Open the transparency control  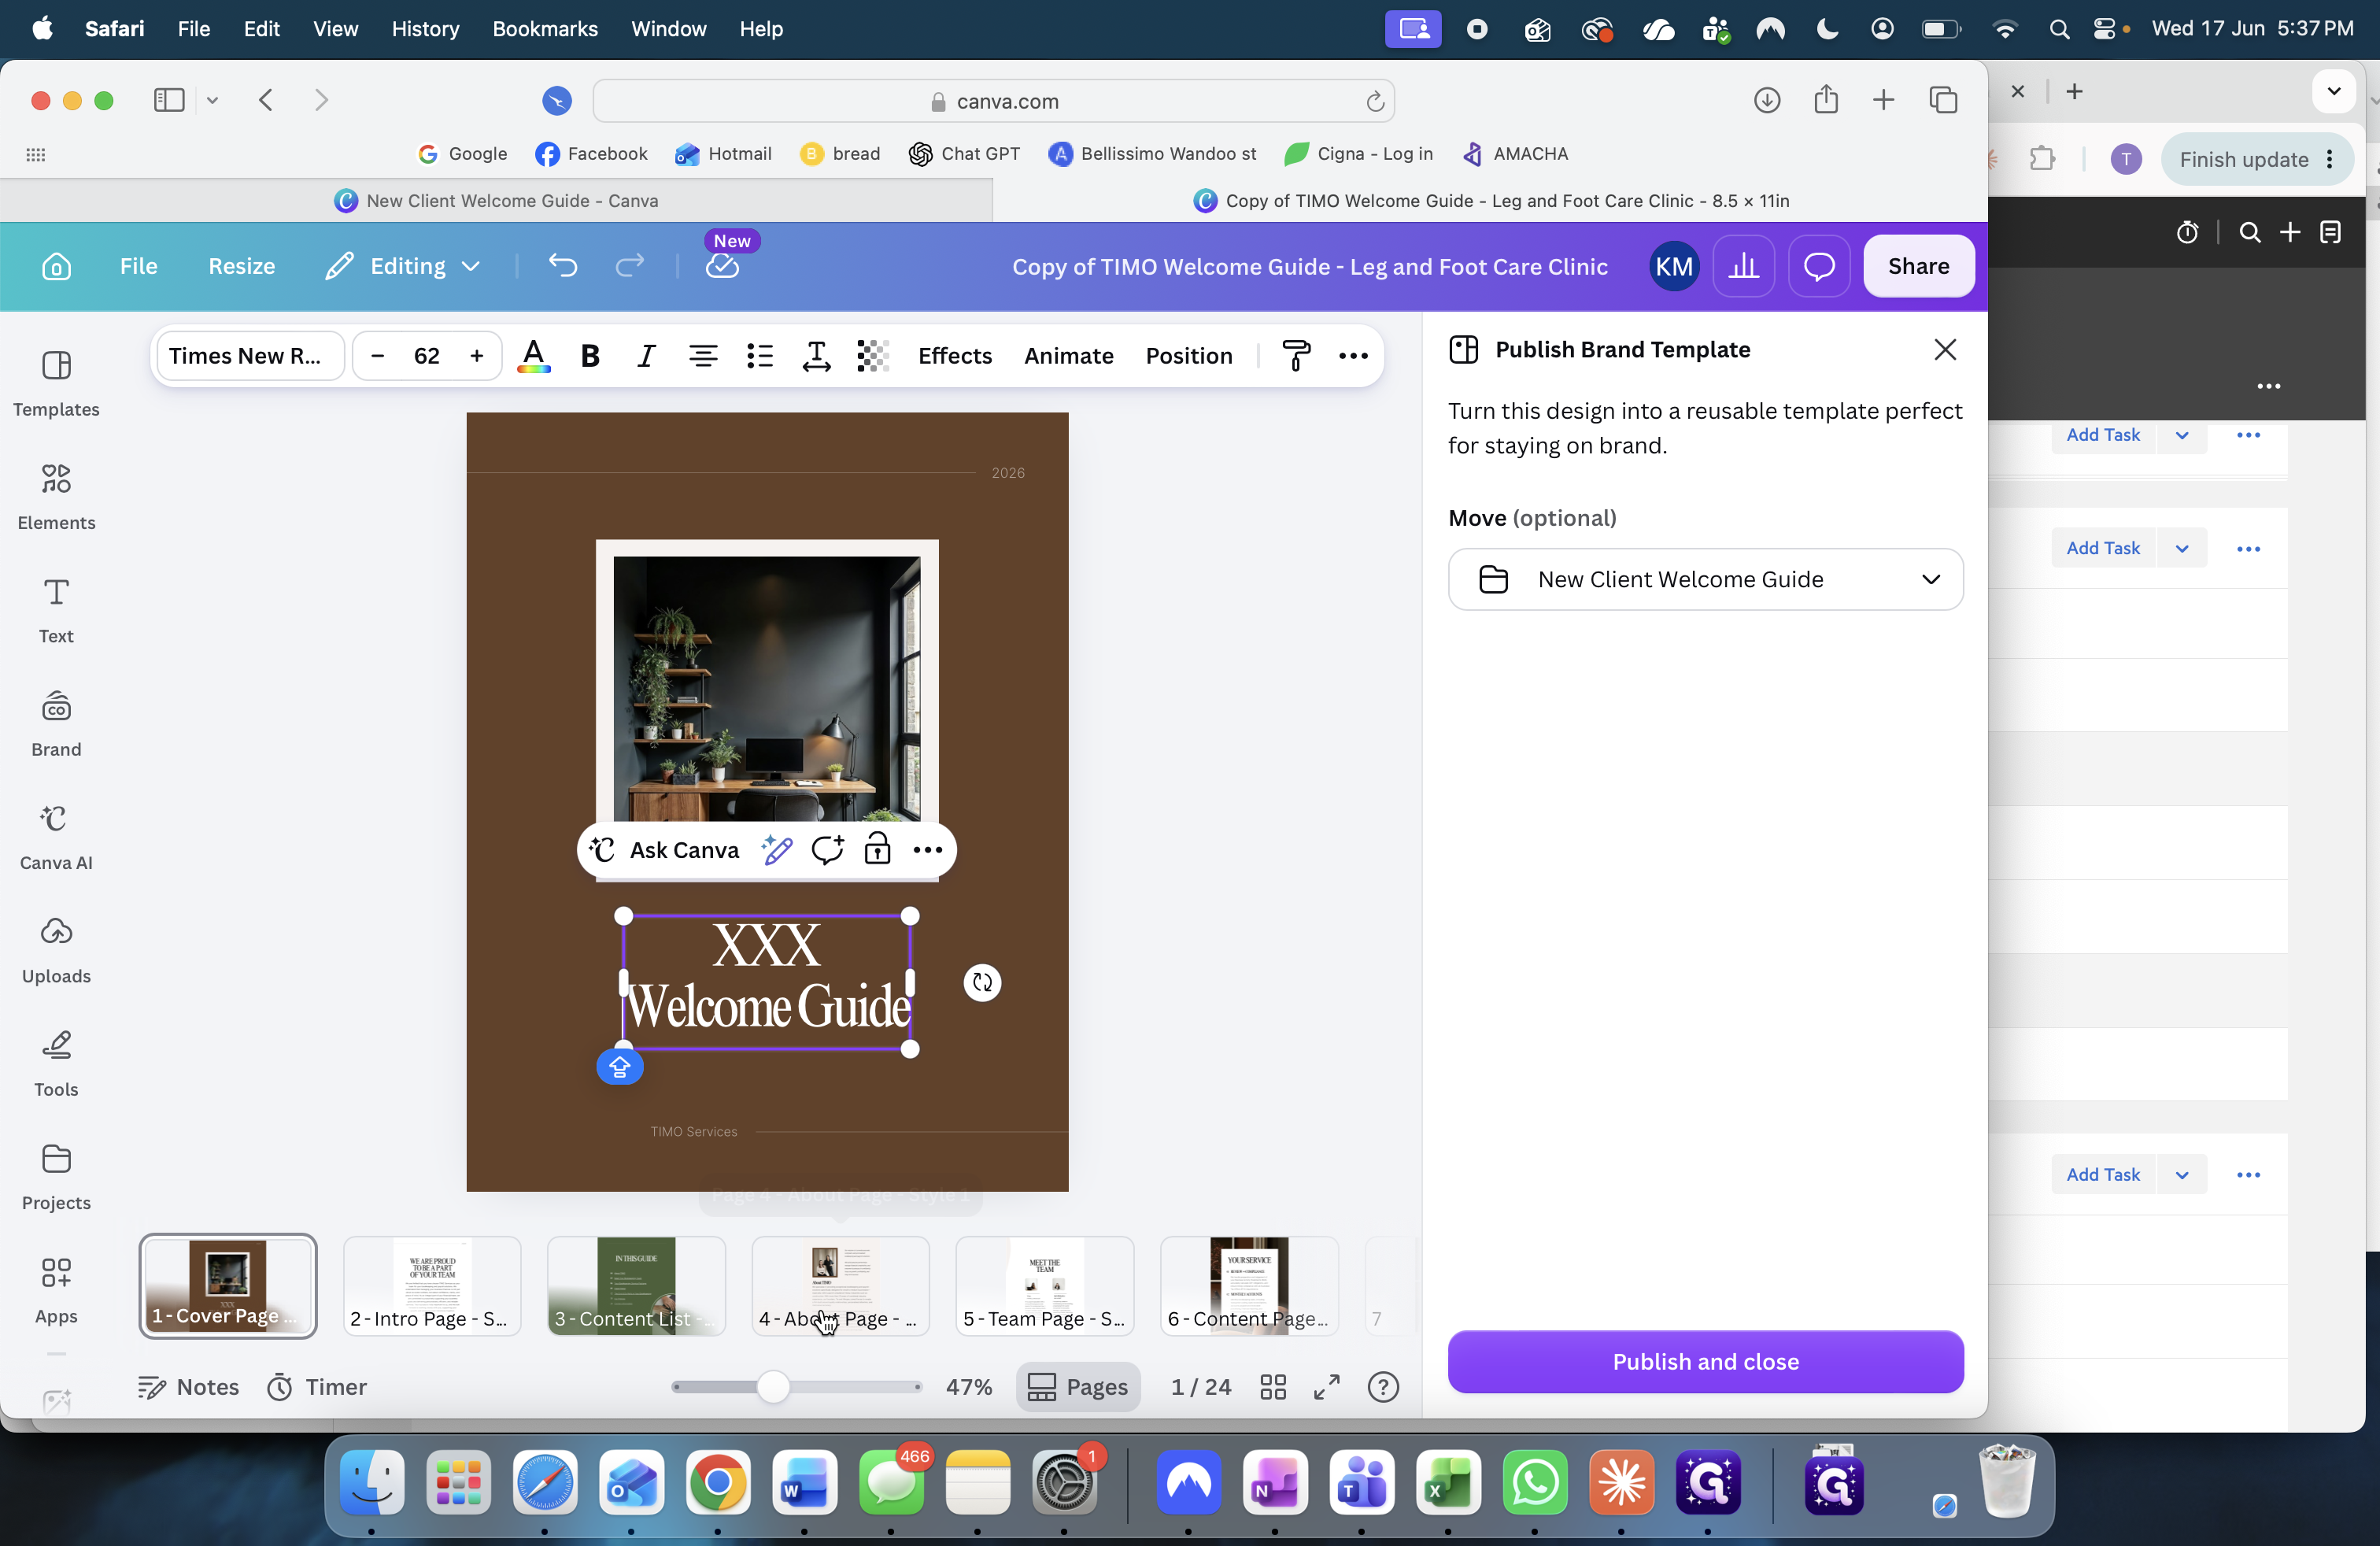click(x=873, y=356)
